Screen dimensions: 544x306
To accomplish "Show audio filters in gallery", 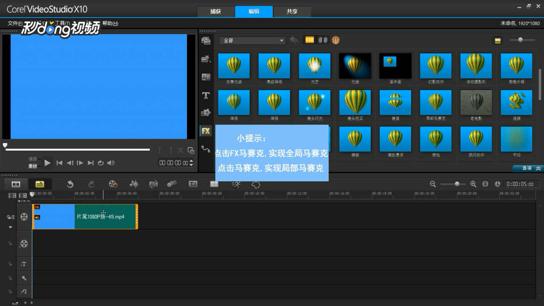I will tap(323, 40).
